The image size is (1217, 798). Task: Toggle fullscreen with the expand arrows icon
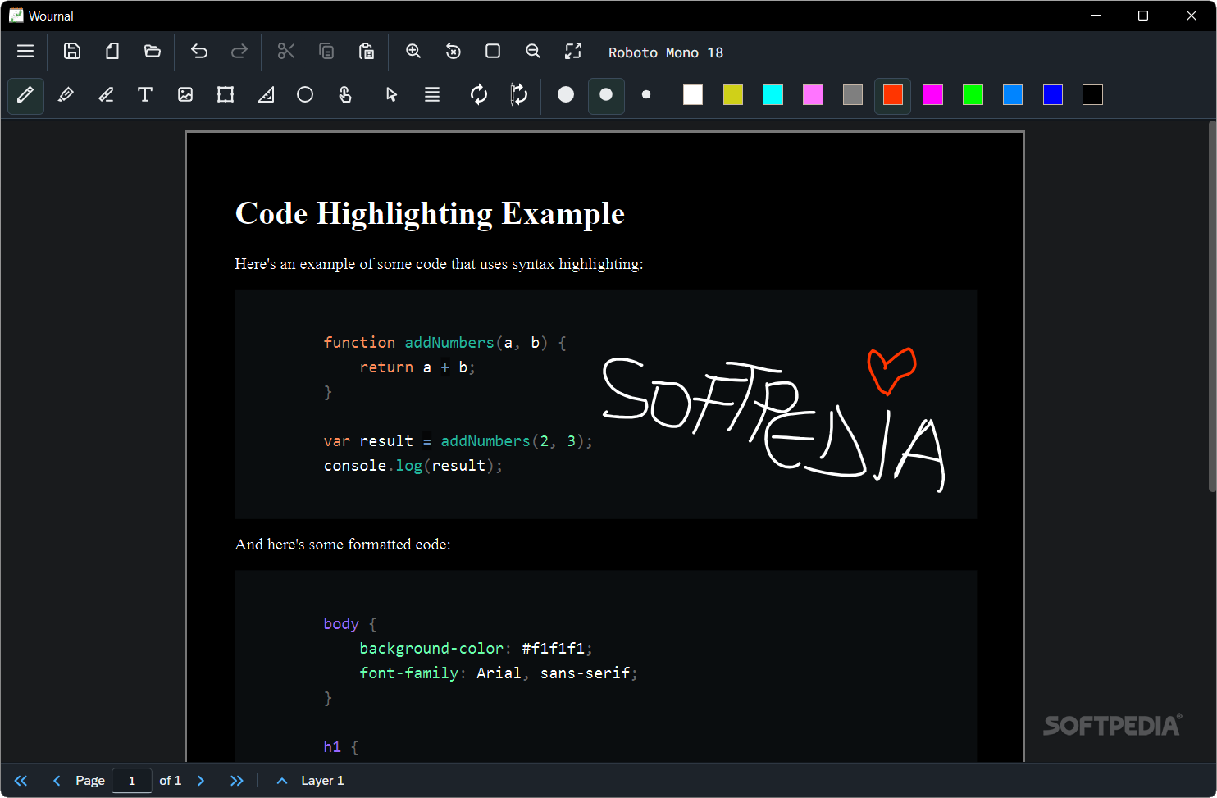573,51
